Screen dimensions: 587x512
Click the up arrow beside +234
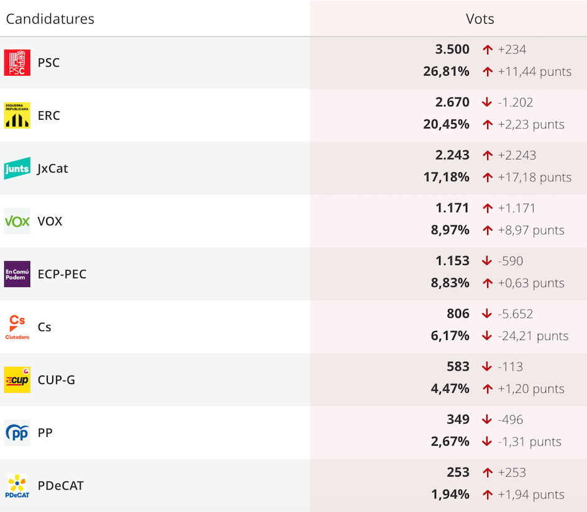(488, 50)
